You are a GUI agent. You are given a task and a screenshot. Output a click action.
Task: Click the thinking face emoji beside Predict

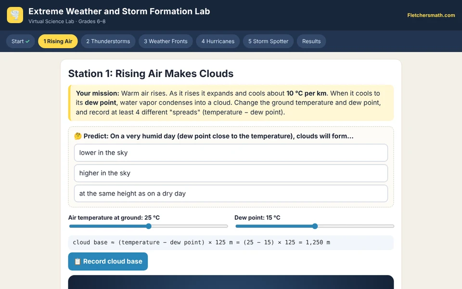click(78, 136)
